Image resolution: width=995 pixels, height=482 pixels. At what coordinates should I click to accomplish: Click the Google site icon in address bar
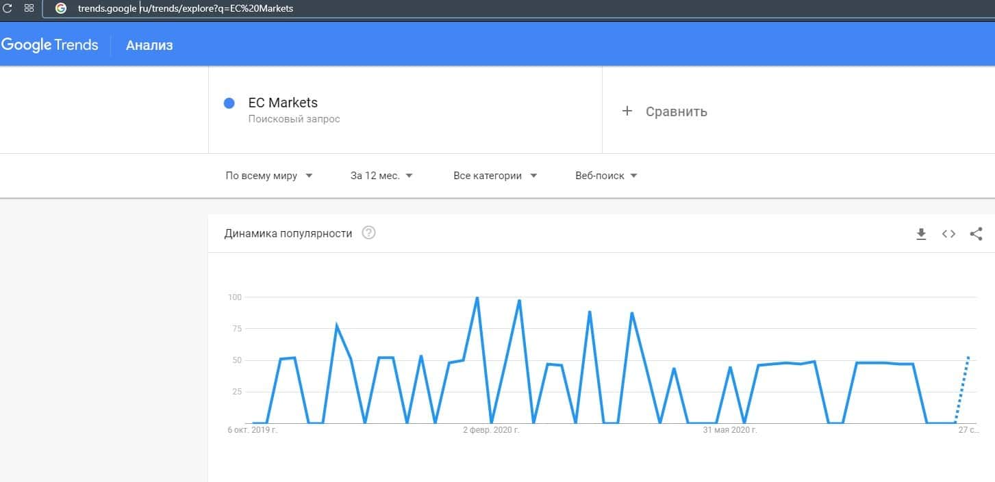click(60, 9)
